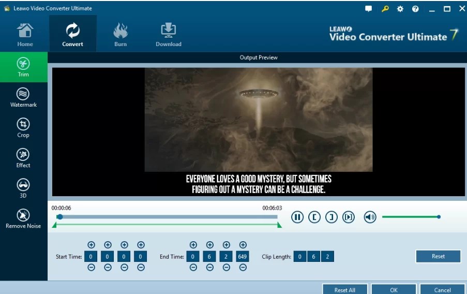The width and height of the screenshot is (467, 294).
Task: Increase Start Time hours with plus
Action: click(x=91, y=245)
